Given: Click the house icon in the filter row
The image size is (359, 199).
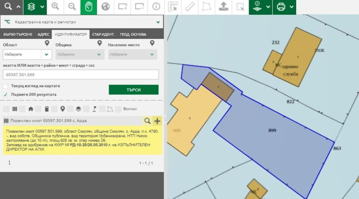Looking at the screenshot, I should coord(31,109).
